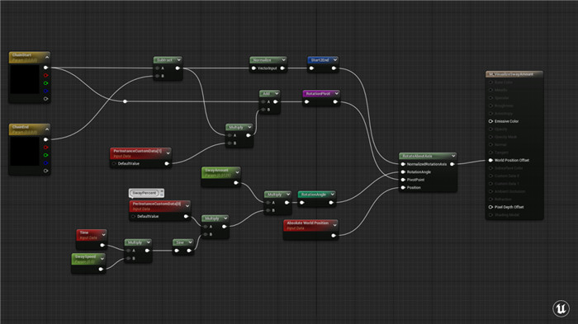The width and height of the screenshot is (578, 324).
Task: Click the Position input pin on RotateAboutAxis
Action: click(x=403, y=188)
